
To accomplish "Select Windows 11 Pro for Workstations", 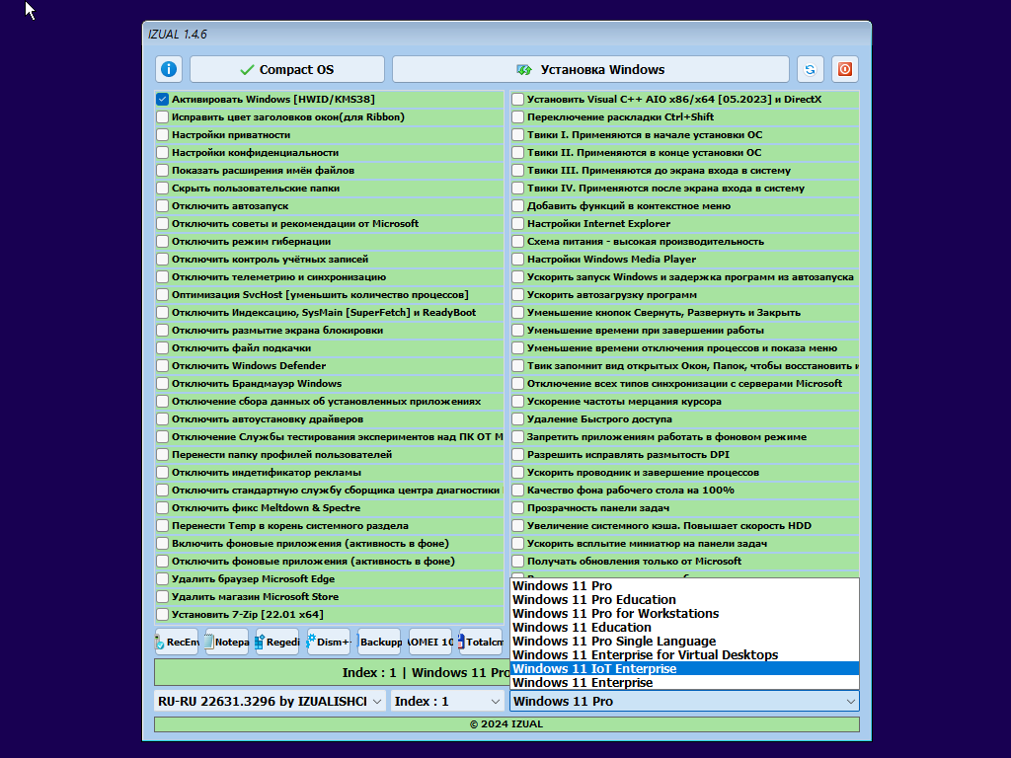I will 685,614.
